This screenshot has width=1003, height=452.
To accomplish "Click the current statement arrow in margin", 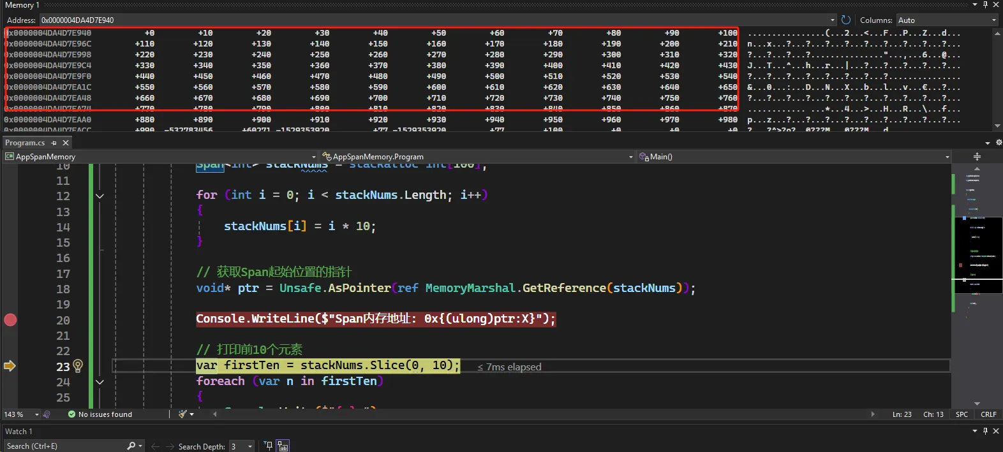I will coord(10,366).
